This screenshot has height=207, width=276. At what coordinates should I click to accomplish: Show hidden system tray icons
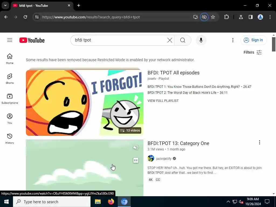pos(228,202)
